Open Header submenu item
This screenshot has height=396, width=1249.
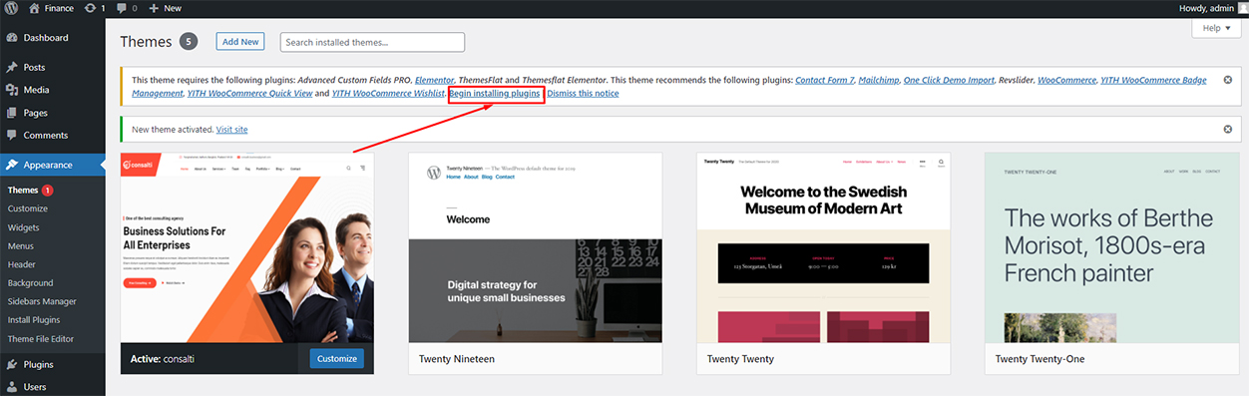(22, 264)
